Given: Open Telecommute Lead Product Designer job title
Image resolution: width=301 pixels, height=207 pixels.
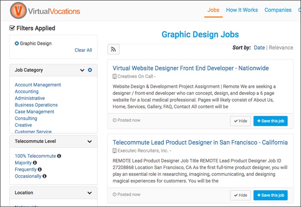Looking at the screenshot, I should [200, 142].
